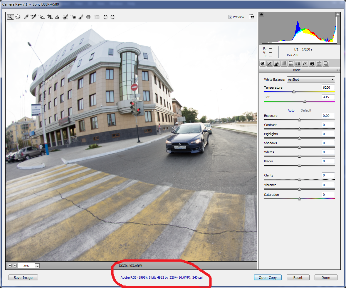Click the Exposure value input field
The image size is (346, 288).
coord(328,116)
